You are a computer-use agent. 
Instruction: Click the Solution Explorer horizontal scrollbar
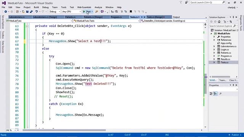point(220,77)
